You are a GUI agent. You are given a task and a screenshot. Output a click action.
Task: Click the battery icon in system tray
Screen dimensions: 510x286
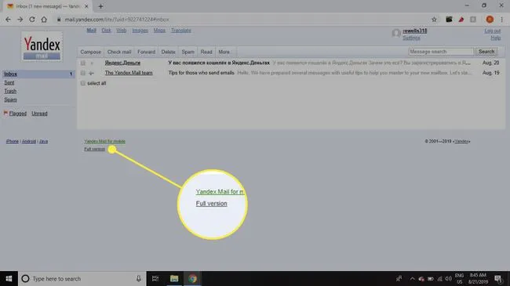coord(430,278)
